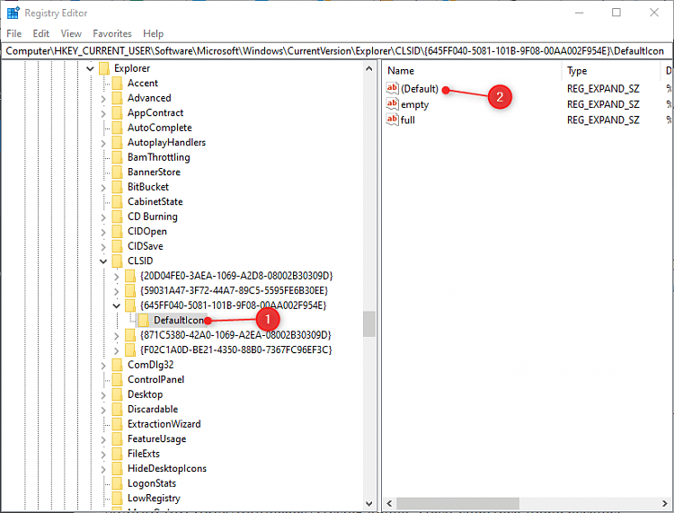Click the ComDlg32 folder icon
This screenshot has width=674, height=513.
click(118, 365)
